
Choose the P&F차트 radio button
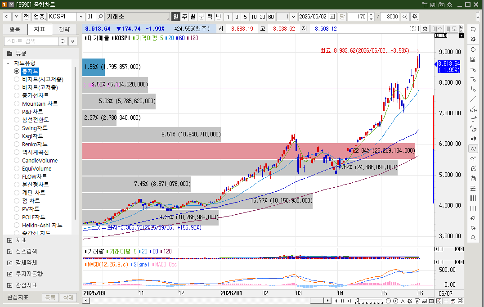click(x=17, y=112)
